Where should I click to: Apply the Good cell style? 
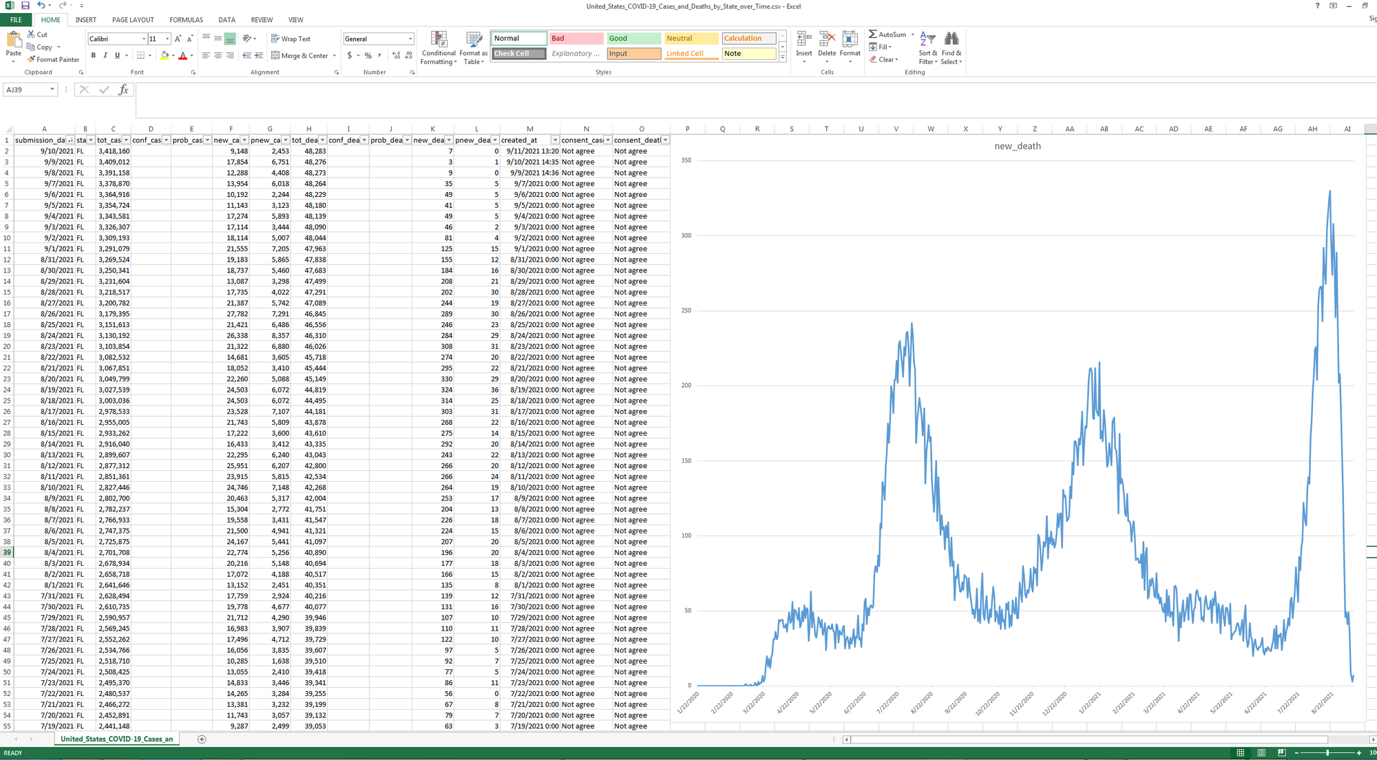tap(633, 39)
